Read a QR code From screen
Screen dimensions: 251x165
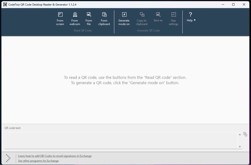60,19
